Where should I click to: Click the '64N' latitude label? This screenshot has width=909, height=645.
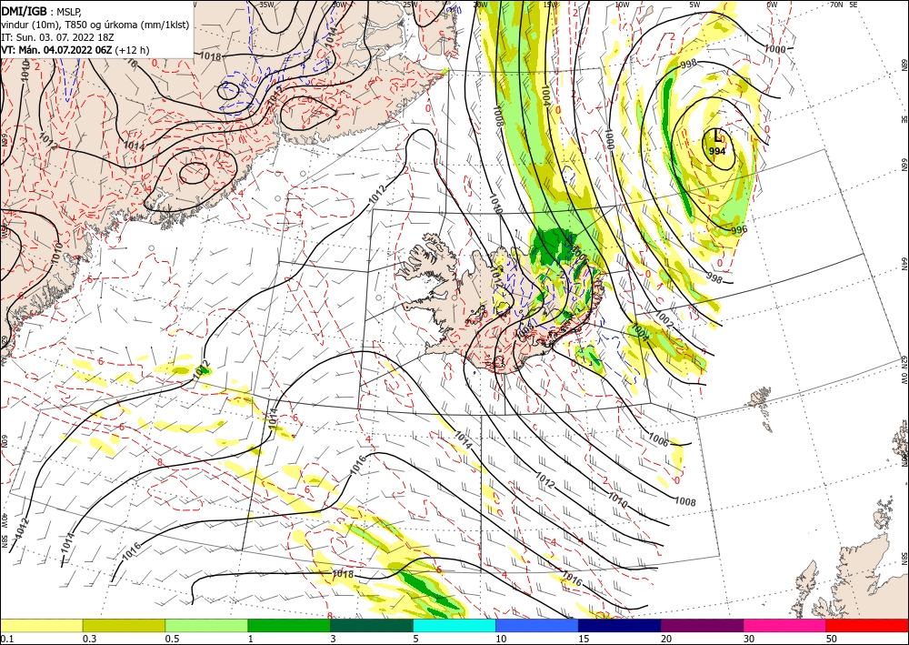pyautogui.click(x=904, y=264)
